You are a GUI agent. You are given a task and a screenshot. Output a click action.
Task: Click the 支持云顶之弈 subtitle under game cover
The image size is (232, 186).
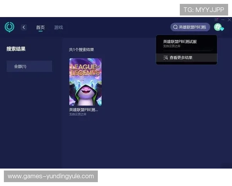[78, 114]
